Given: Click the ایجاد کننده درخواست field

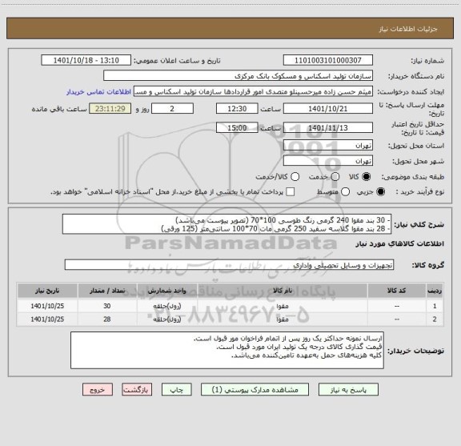Looking at the screenshot, I should pyautogui.click(x=253, y=91).
